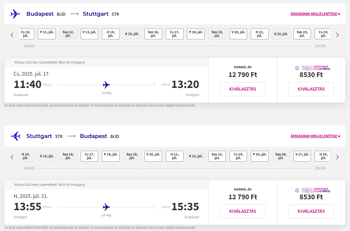Click info icon beside outbound Discount Club price
The image size is (350, 231).
(297, 68)
